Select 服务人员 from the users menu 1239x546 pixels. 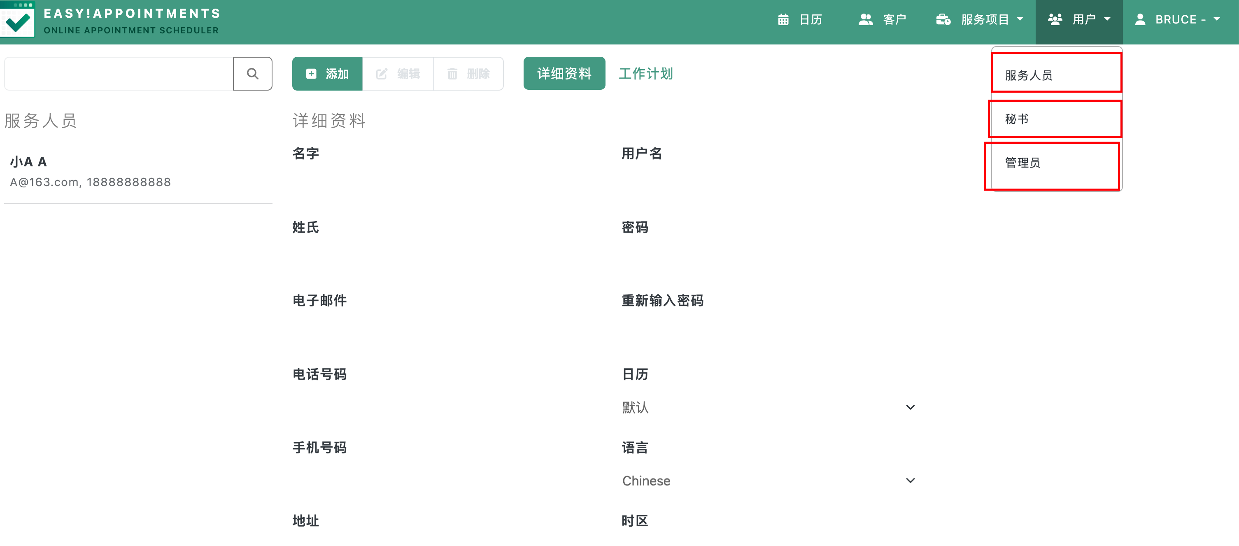point(1057,75)
